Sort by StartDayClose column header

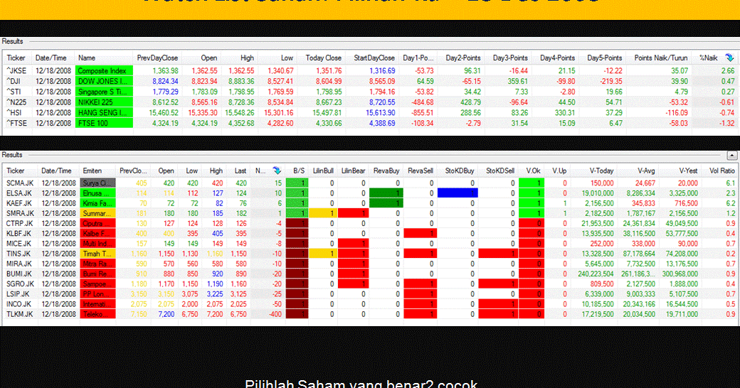tap(374, 58)
